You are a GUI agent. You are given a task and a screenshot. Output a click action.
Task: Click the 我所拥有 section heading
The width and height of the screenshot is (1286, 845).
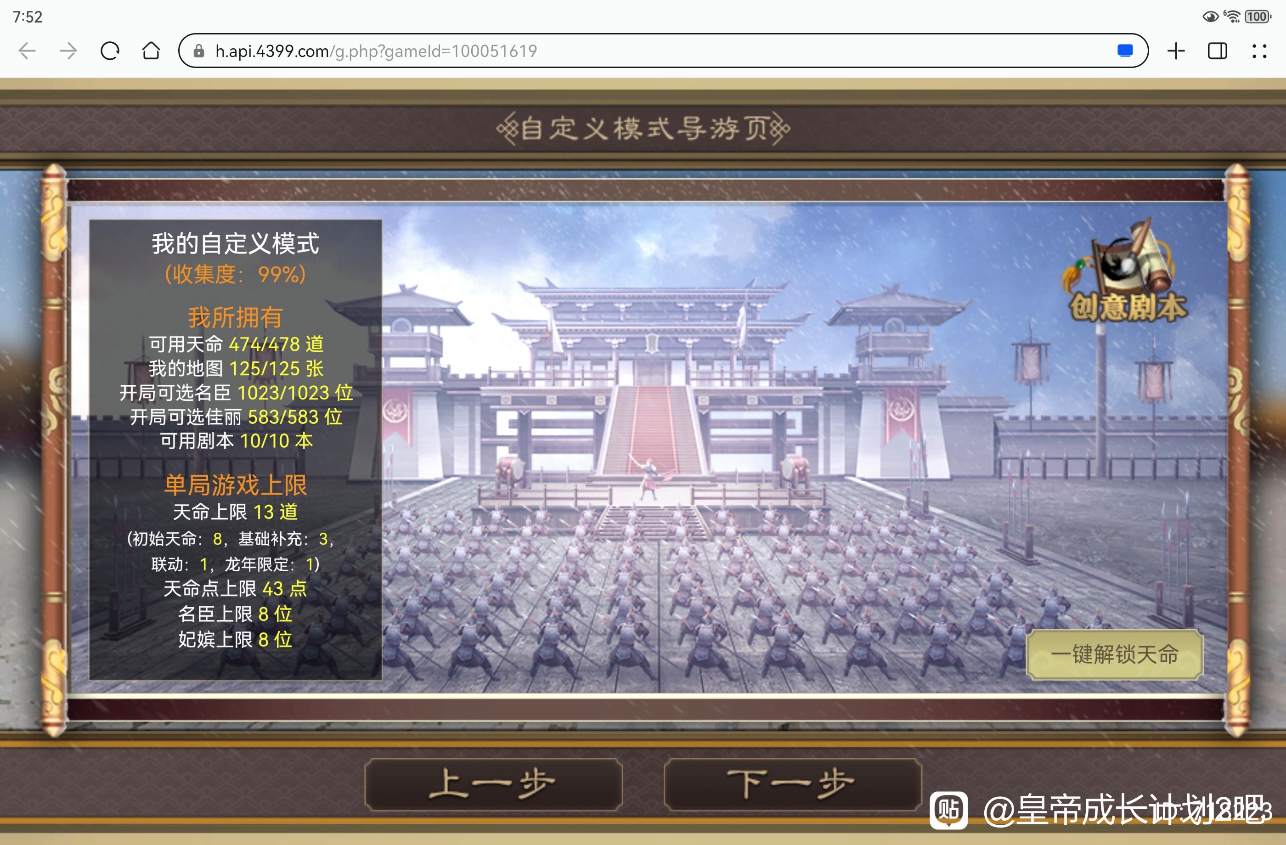tap(235, 317)
